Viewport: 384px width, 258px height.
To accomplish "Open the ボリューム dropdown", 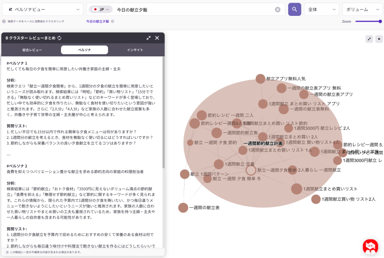I will (x=362, y=9).
